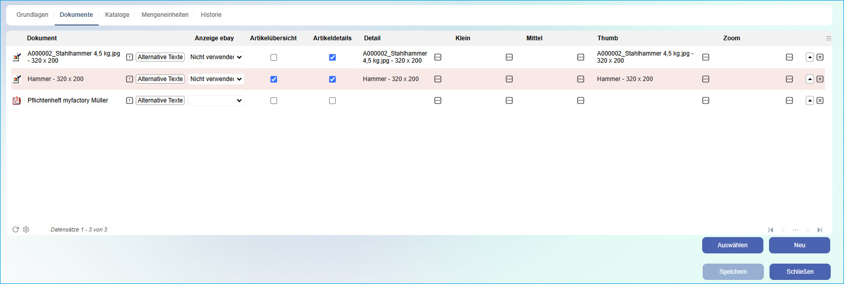Click the Dokument column header
This screenshot has width=844, height=284.
click(42, 38)
